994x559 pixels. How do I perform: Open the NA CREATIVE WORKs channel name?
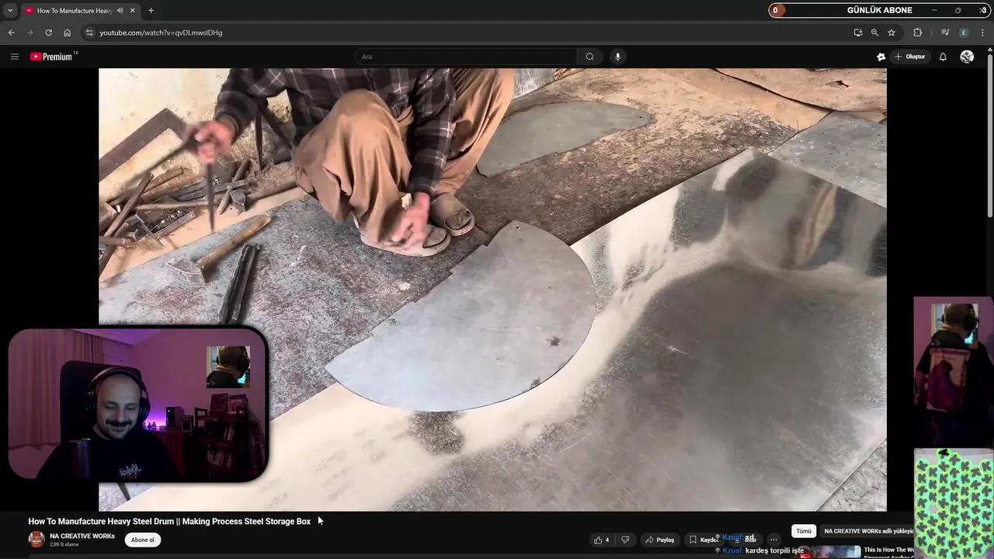tap(82, 536)
